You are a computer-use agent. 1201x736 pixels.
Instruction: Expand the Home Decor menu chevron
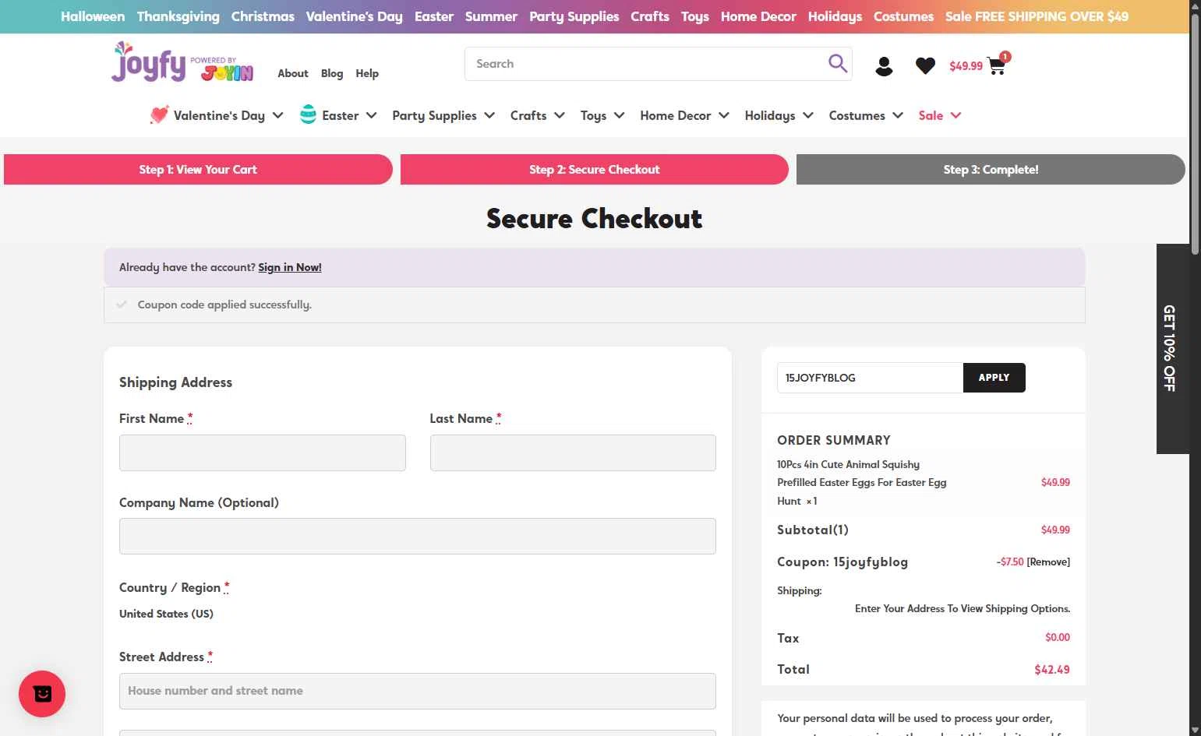click(x=723, y=115)
